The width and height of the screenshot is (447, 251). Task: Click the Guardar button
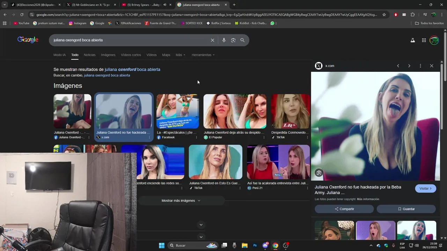tap(406, 209)
